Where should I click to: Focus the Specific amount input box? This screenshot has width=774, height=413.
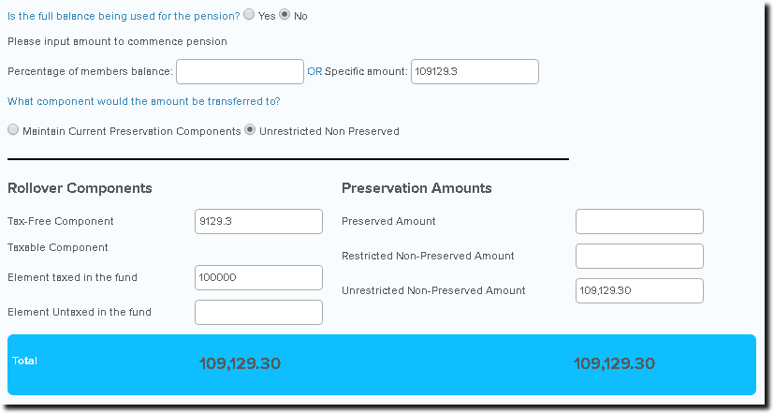(475, 72)
